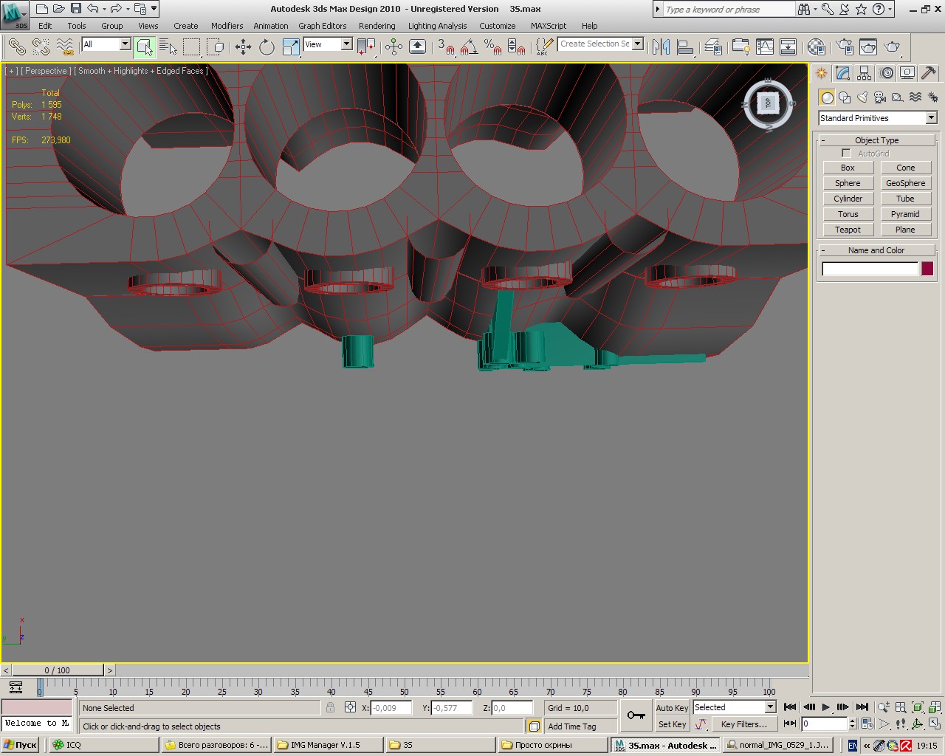Open the Utilities panel hammer icon
The height and width of the screenshot is (756, 945).
(x=929, y=73)
